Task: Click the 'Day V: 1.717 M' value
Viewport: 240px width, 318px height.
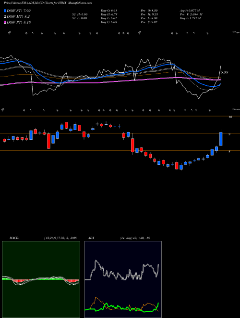Action: (190, 18)
